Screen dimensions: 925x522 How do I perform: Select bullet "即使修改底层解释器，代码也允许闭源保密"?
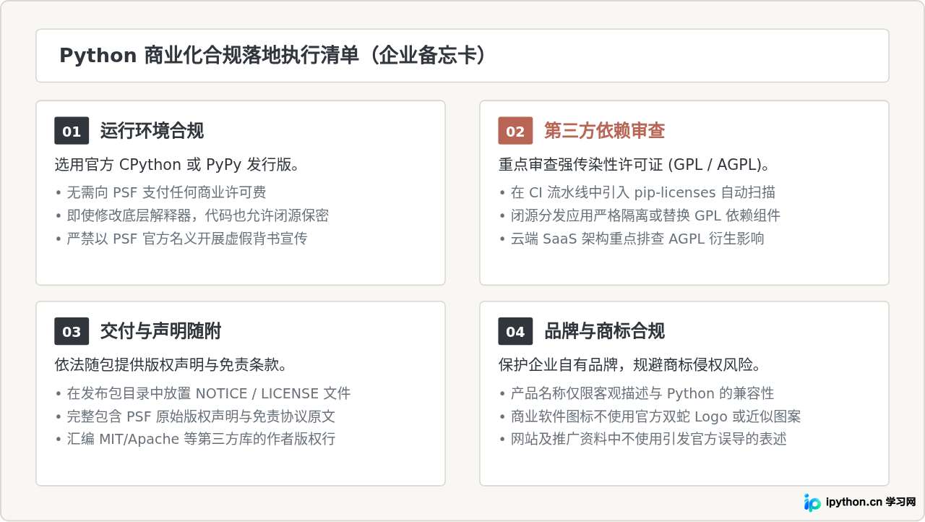click(192, 215)
